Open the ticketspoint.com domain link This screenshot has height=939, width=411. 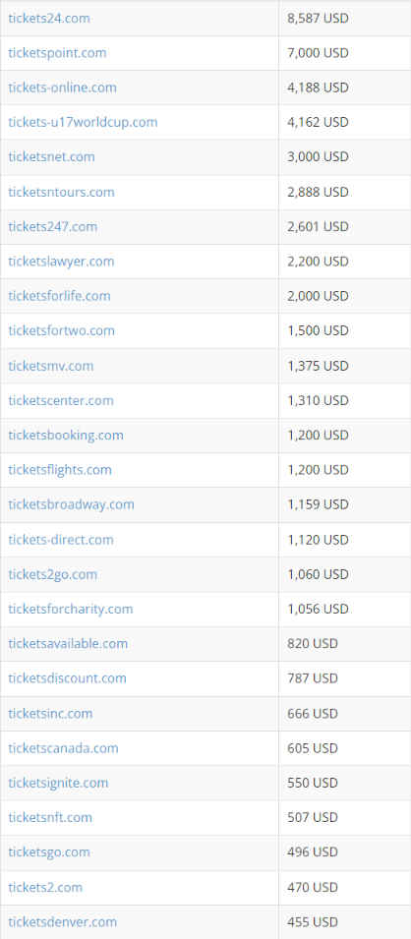(57, 53)
